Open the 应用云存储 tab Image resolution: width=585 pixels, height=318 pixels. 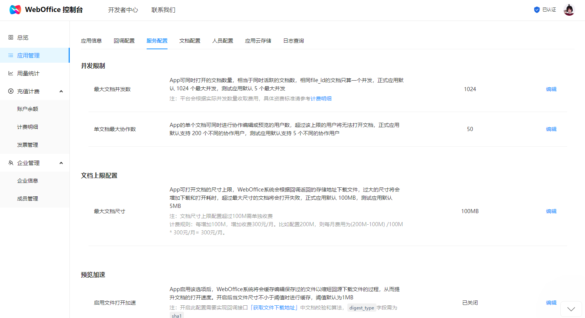click(x=258, y=41)
